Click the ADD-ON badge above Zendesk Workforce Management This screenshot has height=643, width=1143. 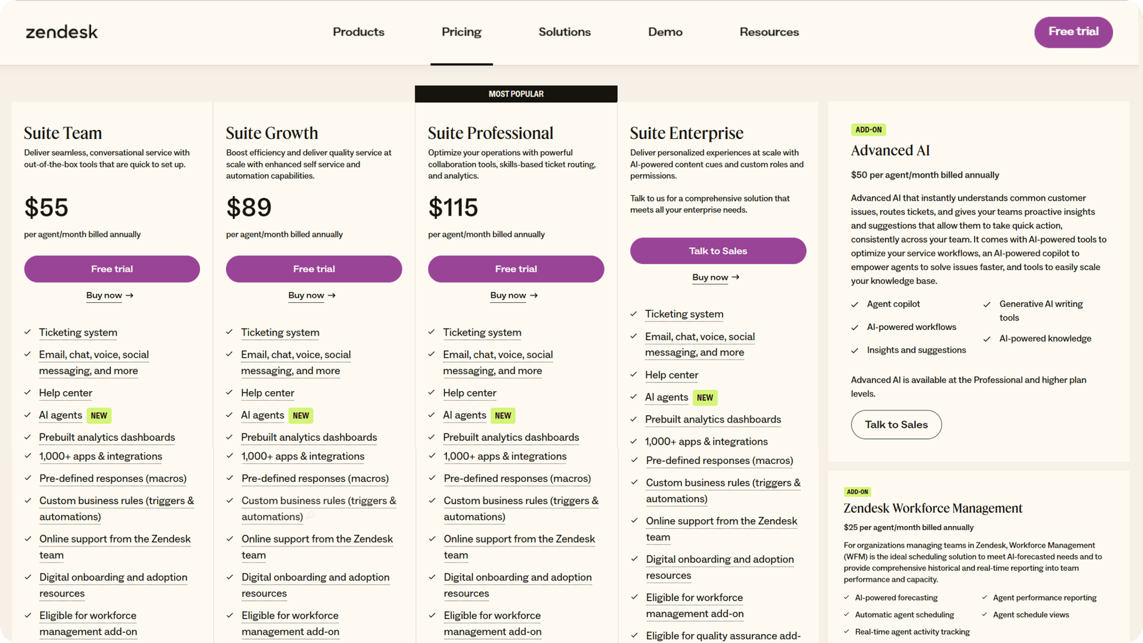(x=858, y=491)
